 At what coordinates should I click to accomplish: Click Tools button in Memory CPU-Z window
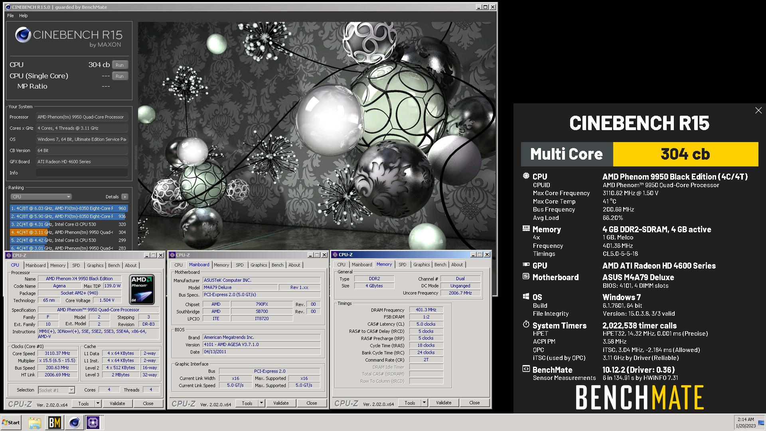(410, 403)
